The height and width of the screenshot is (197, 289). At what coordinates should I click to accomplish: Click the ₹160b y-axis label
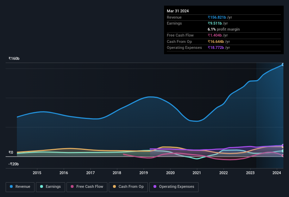pos(14,58)
